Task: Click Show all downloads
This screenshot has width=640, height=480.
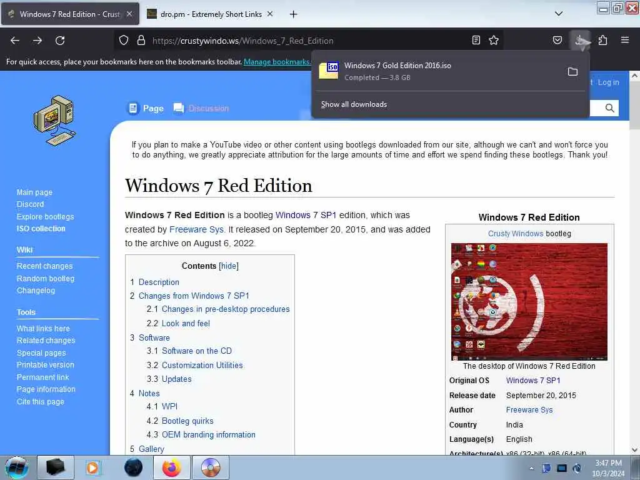Action: pyautogui.click(x=354, y=104)
